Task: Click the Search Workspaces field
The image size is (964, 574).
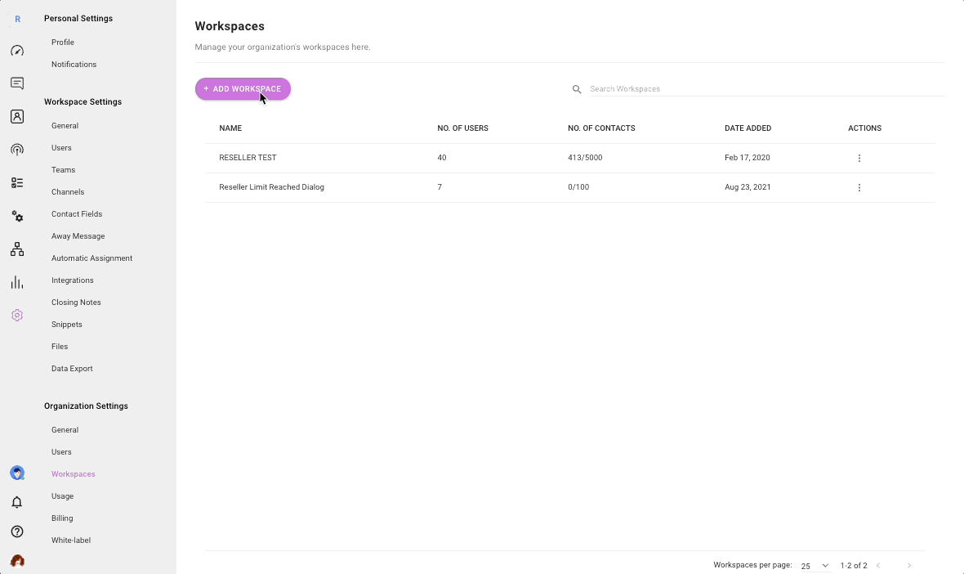Action: pos(766,89)
